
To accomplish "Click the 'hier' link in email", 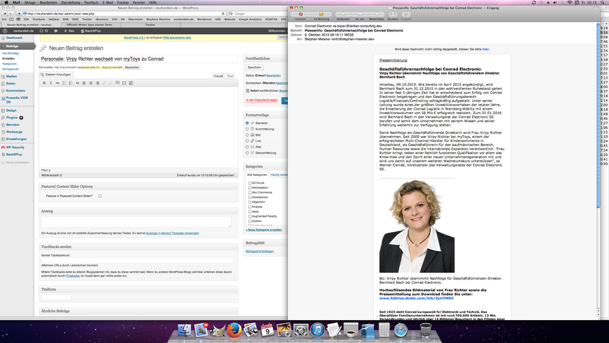I will click(486, 49).
